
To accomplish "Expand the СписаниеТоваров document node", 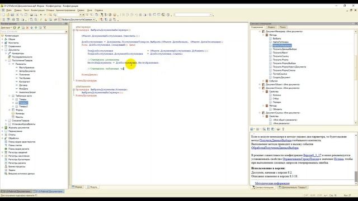I will pos(6,121).
